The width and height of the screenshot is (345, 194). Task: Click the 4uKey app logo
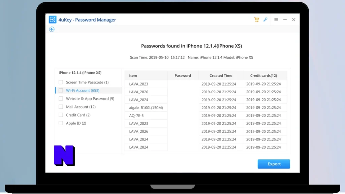[x=53, y=20]
